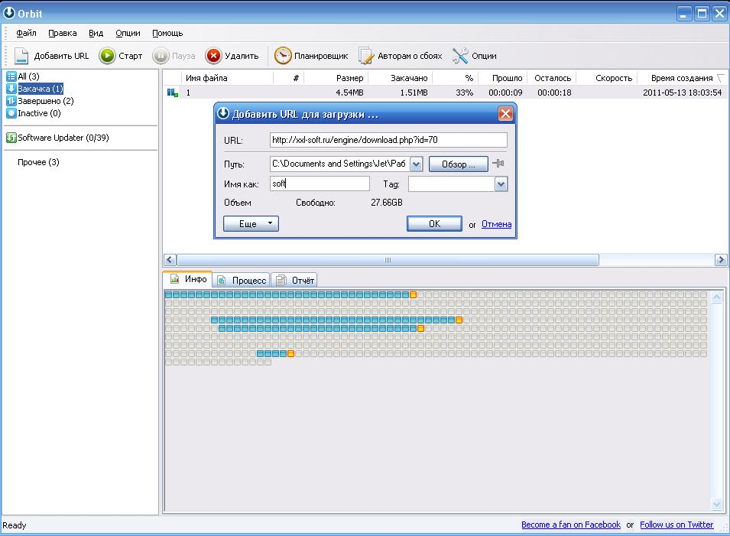Click the red Удалить icon

tap(213, 56)
